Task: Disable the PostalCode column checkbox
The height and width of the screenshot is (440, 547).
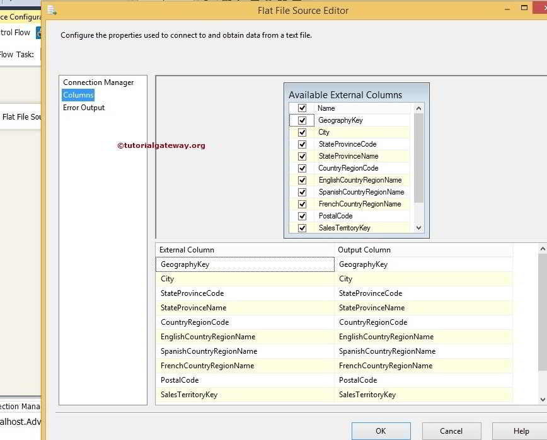Action: click(x=302, y=216)
